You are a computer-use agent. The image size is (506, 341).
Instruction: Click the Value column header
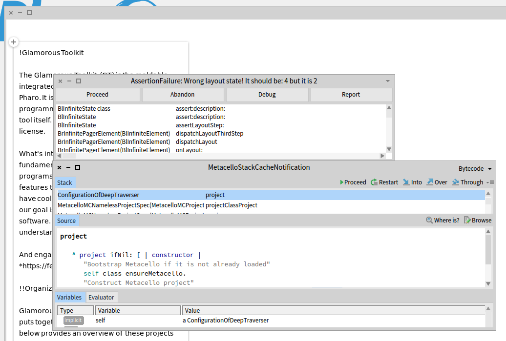(x=334, y=310)
